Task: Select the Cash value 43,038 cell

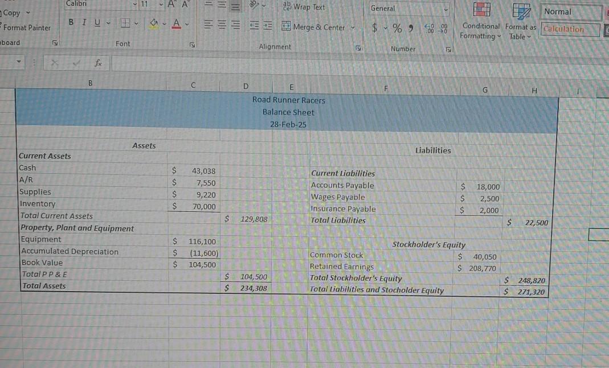Action: tap(194, 171)
